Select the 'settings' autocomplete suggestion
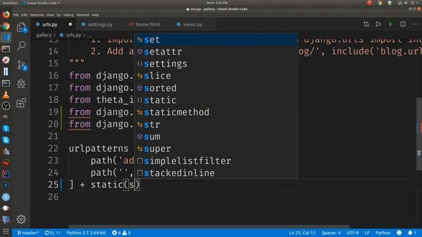This screenshot has width=422, height=237. [x=216, y=64]
